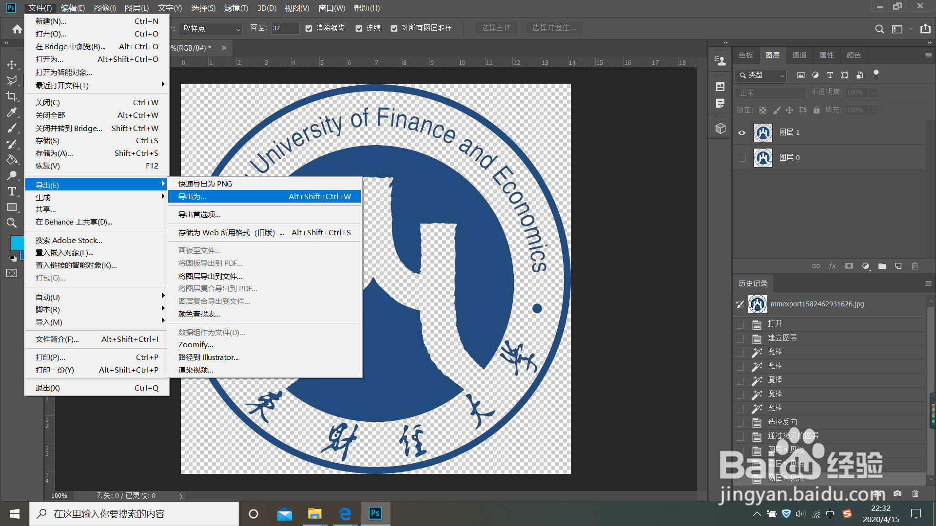Select the Paint Bucket tool
Viewport: 936px width, 526px height.
[12, 160]
